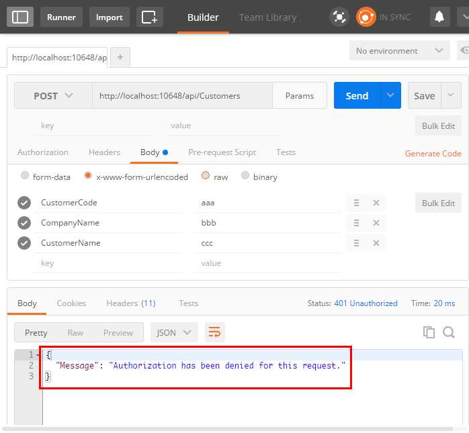469x433 pixels.
Task: Select the raw body type
Action: 206,175
